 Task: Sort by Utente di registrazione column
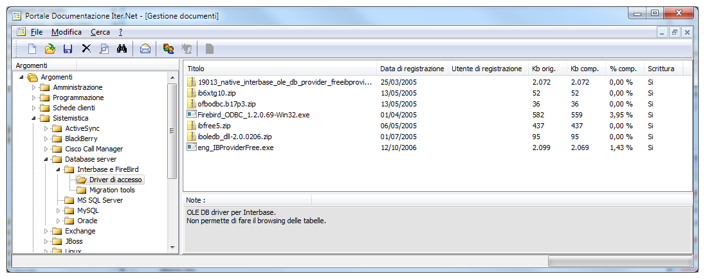coord(488,69)
